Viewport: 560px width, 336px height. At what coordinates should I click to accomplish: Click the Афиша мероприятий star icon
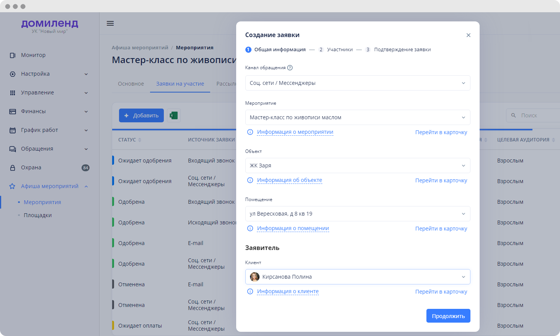pyautogui.click(x=12, y=186)
